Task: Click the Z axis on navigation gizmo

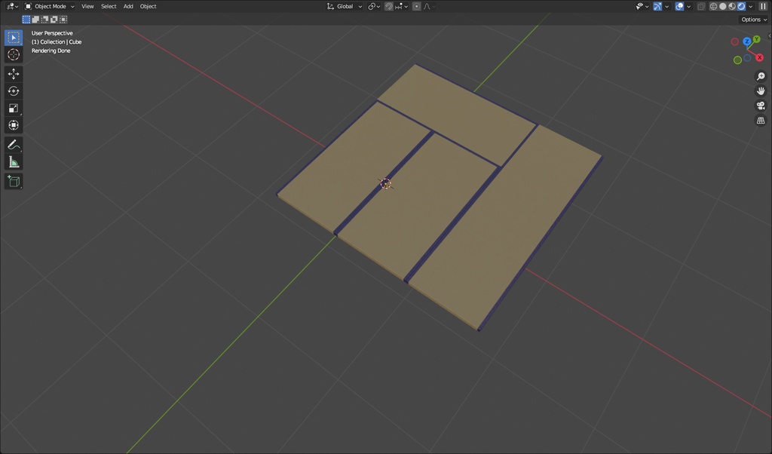Action: (747, 41)
